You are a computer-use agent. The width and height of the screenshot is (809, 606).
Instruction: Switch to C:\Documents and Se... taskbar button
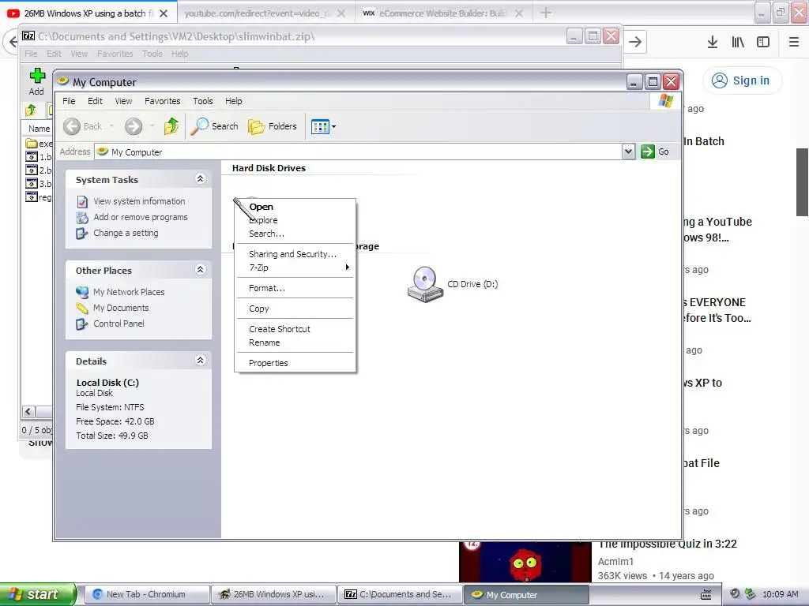coord(401,595)
